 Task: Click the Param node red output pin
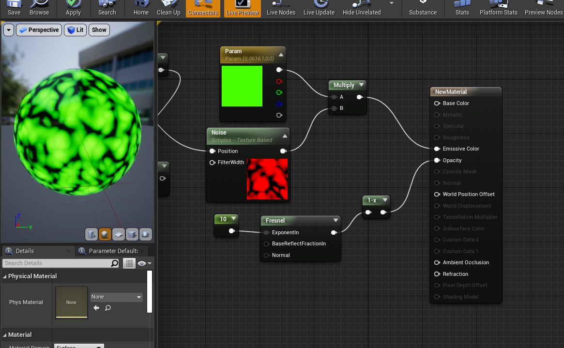(279, 81)
